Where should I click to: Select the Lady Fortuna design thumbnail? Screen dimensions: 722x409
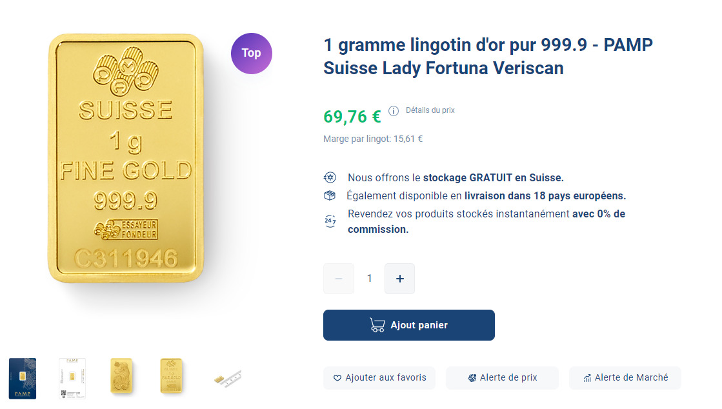122,378
